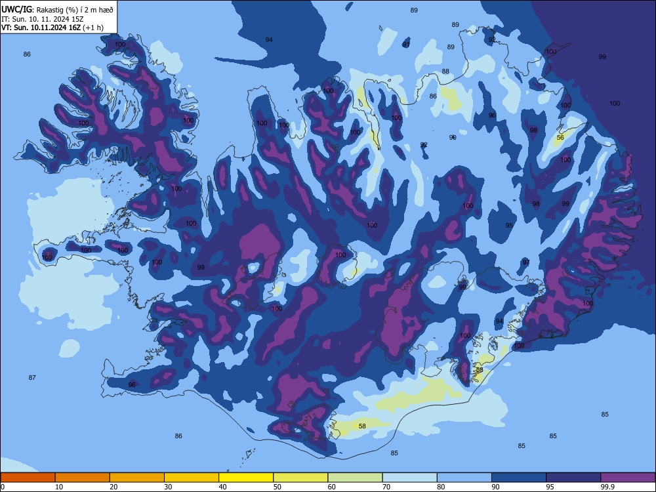The image size is (656, 492).
Task: Click the dark orange 0–10 legend swatch
Action: 28,478
